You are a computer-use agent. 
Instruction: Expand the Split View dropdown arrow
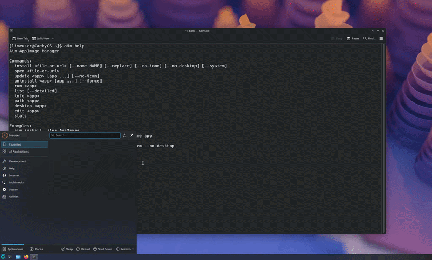coord(52,38)
